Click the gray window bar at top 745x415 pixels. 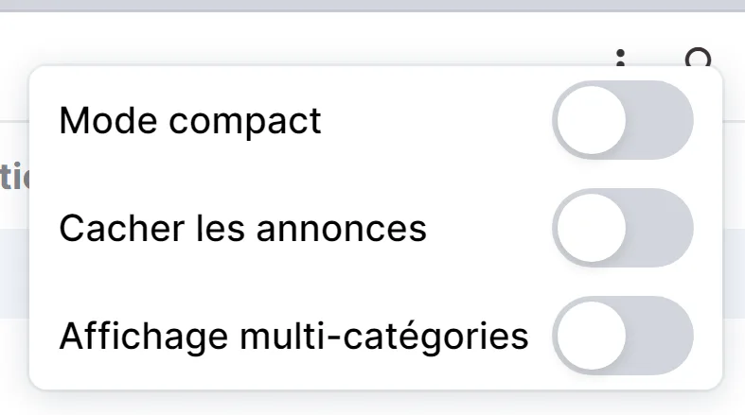(373, 6)
